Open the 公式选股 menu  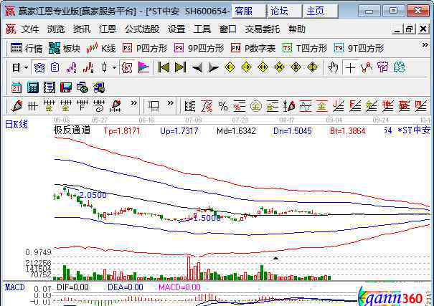click(142, 29)
